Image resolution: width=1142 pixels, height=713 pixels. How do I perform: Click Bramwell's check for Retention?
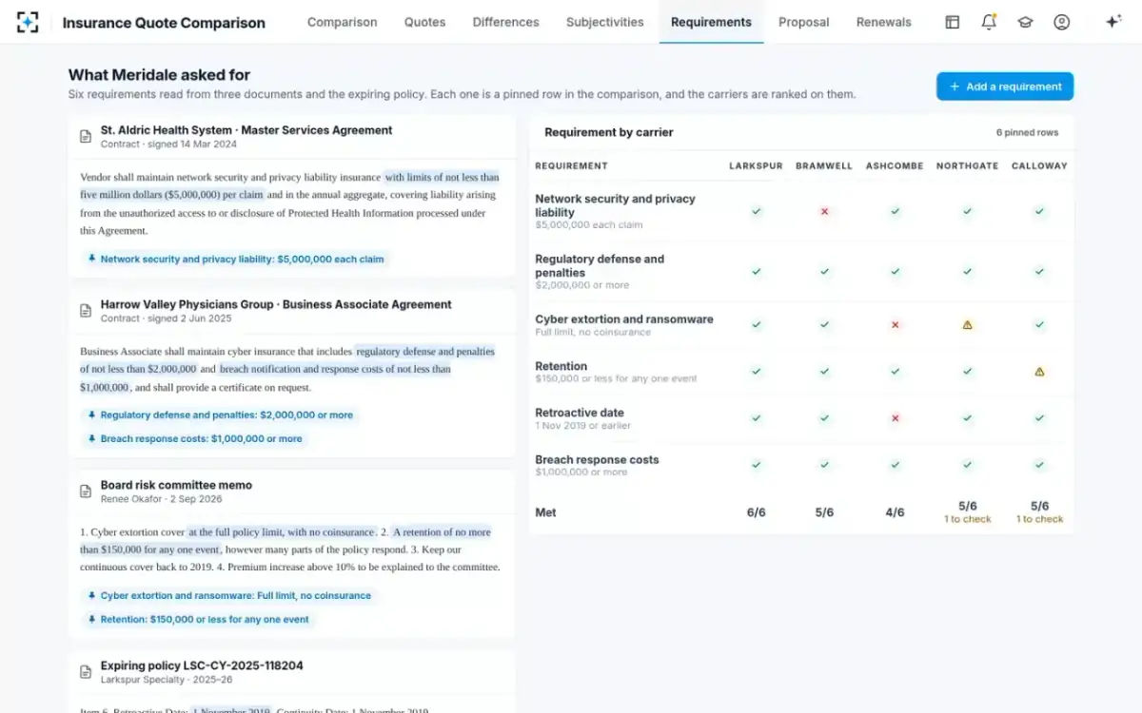[824, 372]
